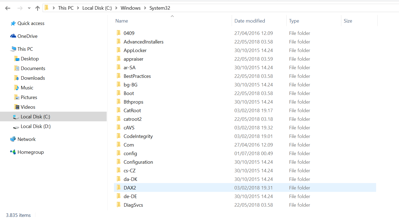This screenshot has width=399, height=219.
Task: Click the Documents folder icon
Action: tap(17, 68)
